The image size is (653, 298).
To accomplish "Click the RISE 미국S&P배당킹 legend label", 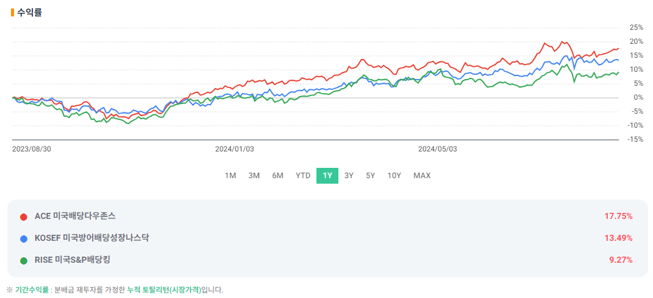I will click(x=73, y=260).
